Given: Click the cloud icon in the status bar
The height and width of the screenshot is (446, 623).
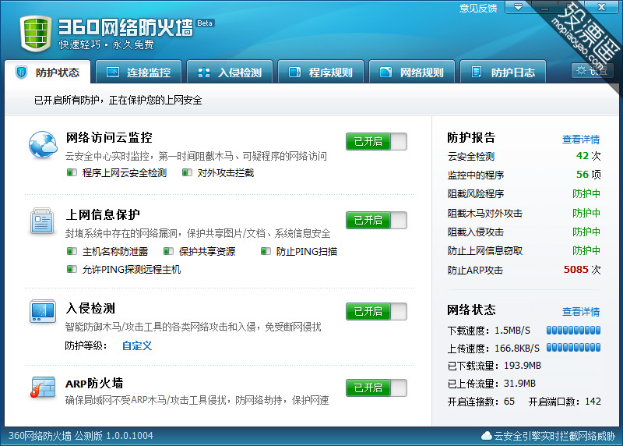Looking at the screenshot, I should click(x=486, y=436).
